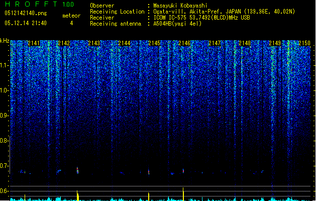Select observer name Masayuki Kobayashi

tap(180, 6)
